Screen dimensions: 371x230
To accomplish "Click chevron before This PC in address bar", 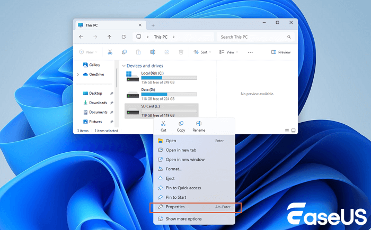I will [x=148, y=37].
